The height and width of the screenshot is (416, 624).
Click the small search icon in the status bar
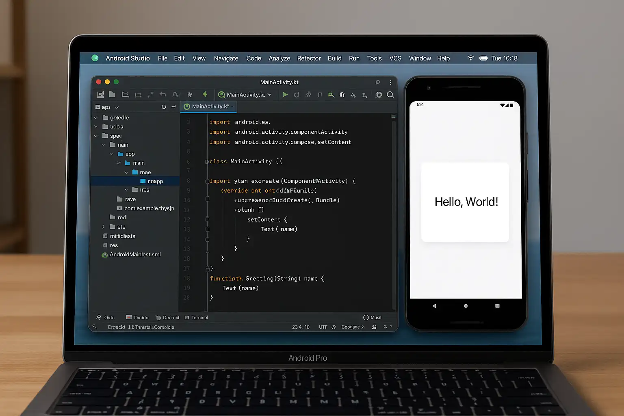tap(385, 327)
